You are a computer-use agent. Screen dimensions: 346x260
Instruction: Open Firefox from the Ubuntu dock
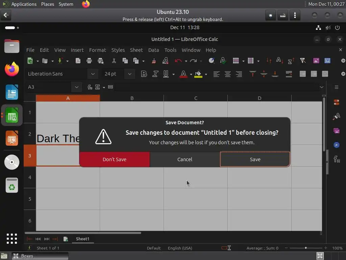(x=12, y=69)
